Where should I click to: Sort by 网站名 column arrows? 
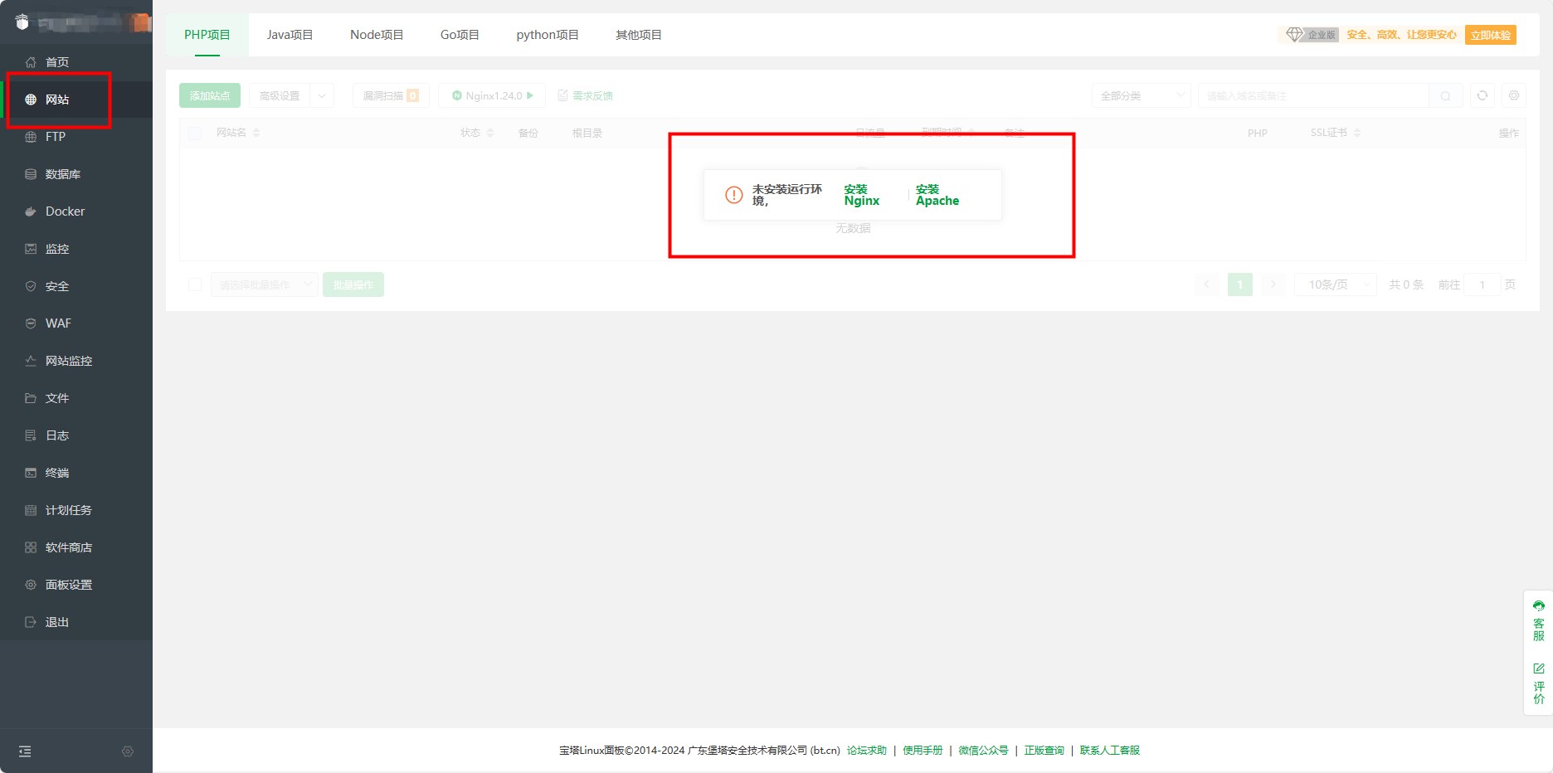(x=256, y=133)
